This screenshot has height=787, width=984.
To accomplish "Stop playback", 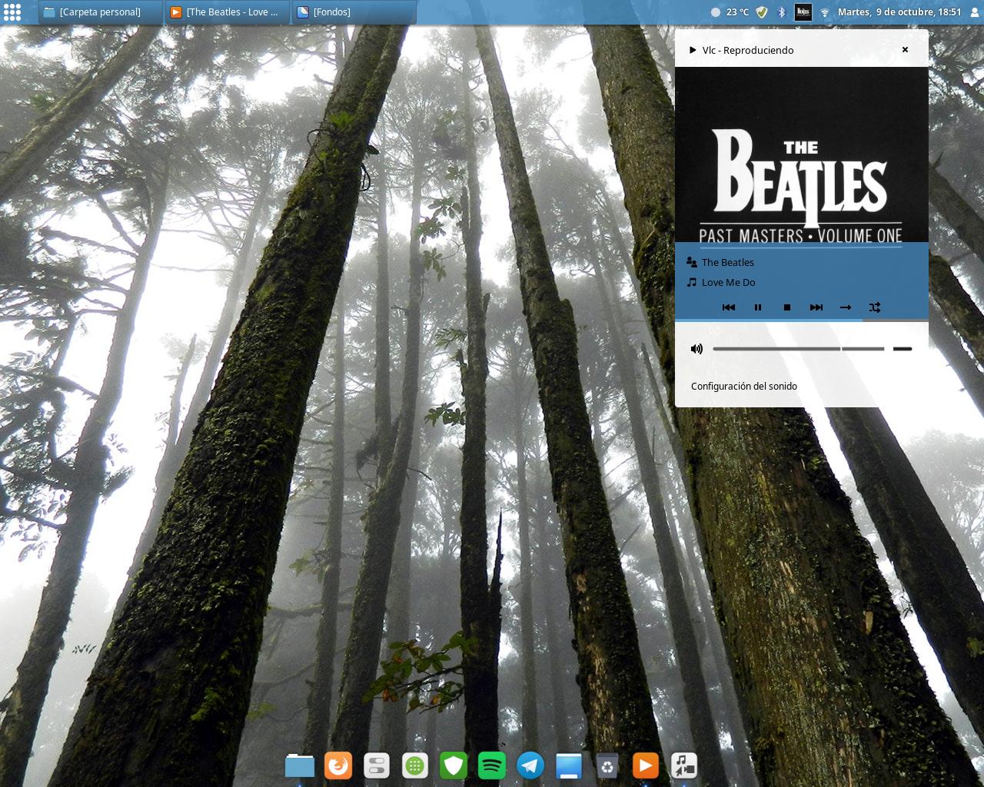I will pos(787,307).
